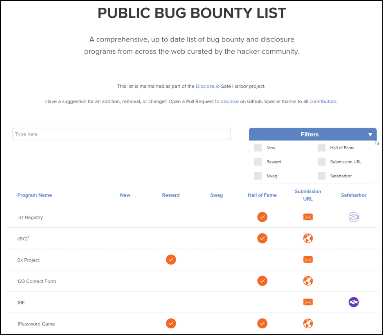Open the (ISC)² globe submission URL icon
Viewport: 383px width, 335px height.
308,238
